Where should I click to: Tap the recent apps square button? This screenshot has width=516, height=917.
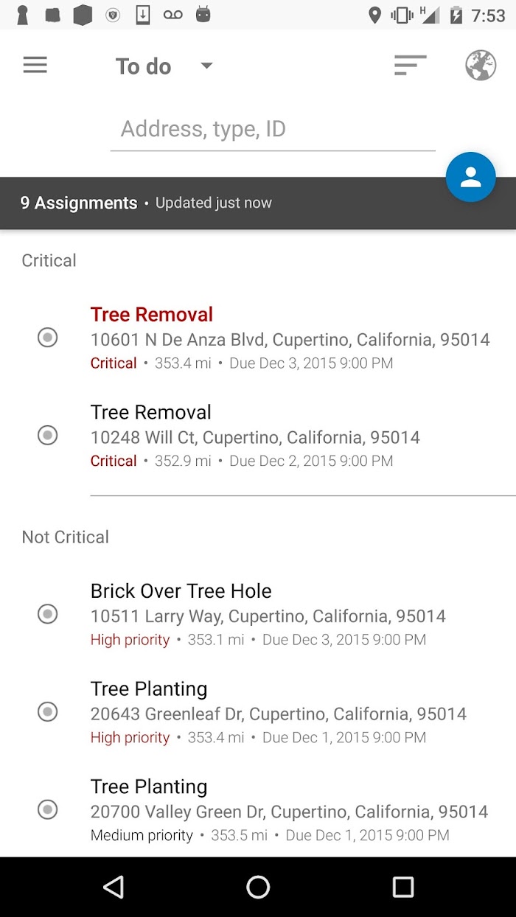coord(402,887)
